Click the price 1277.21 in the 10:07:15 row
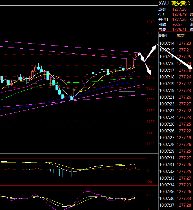This screenshot has width=193, height=210. pyautogui.click(x=184, y=50)
